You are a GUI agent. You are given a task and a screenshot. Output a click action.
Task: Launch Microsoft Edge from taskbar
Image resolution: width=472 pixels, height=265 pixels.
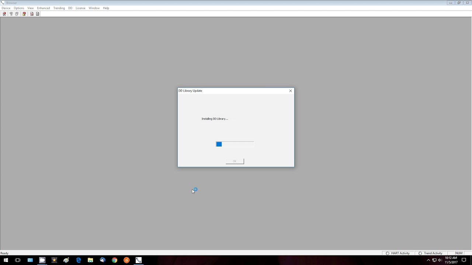click(79, 260)
